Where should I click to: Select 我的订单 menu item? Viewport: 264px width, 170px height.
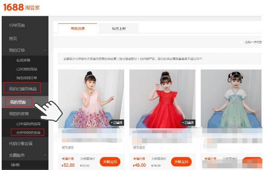coord(17,50)
